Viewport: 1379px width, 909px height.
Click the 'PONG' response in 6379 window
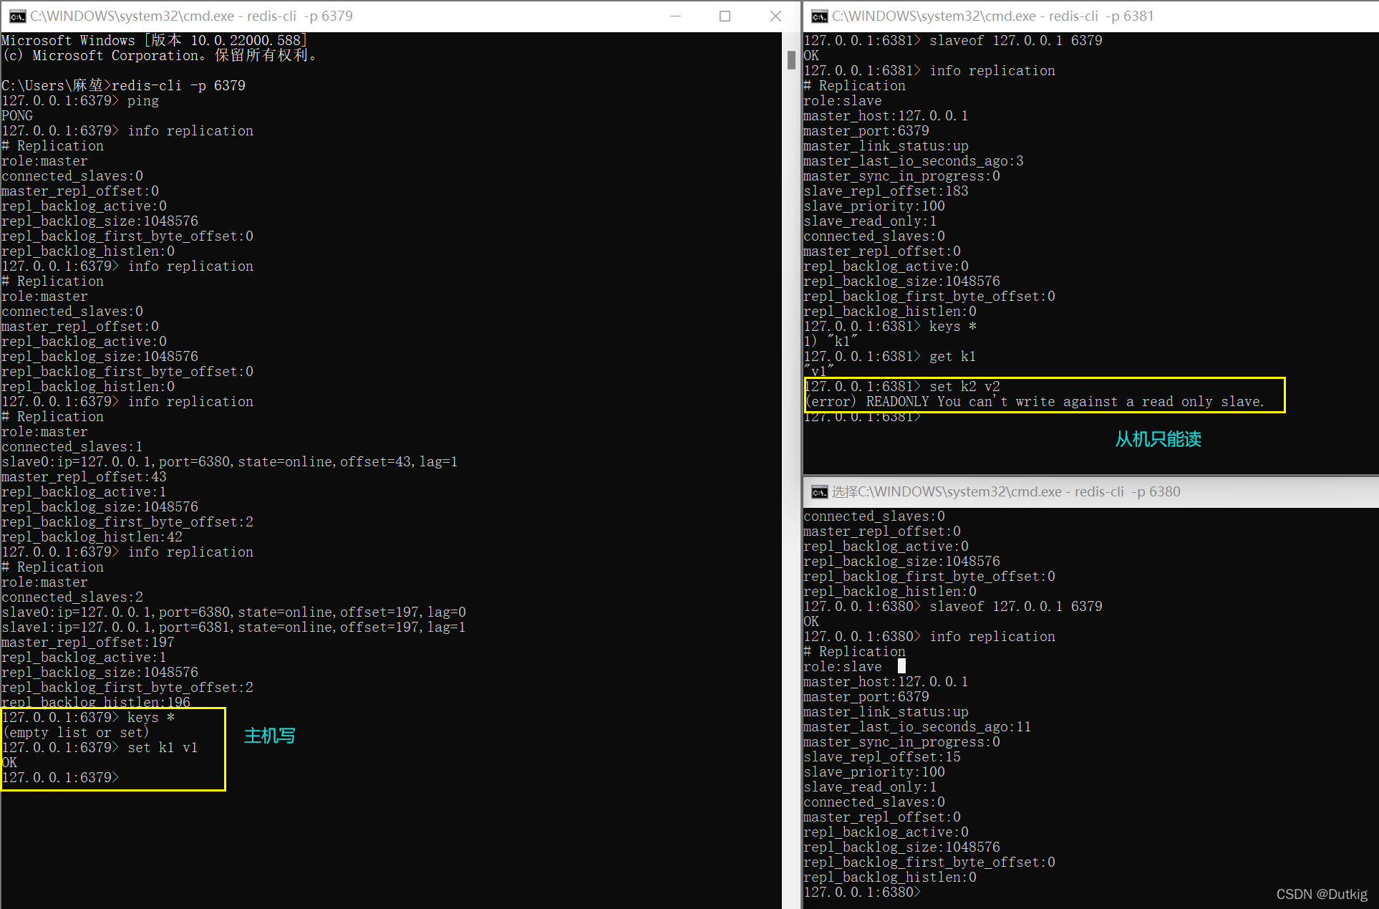(x=17, y=115)
